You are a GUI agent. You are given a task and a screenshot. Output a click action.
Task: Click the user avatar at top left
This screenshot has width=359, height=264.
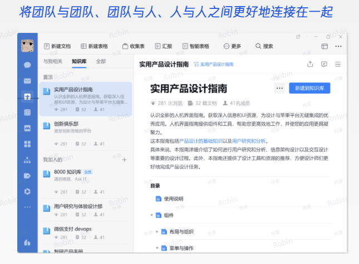point(27,46)
